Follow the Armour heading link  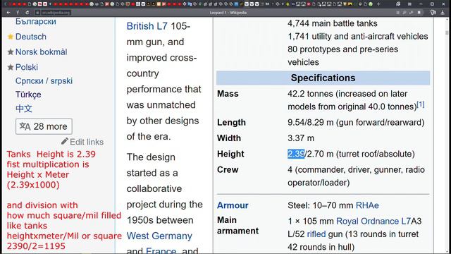233,205
